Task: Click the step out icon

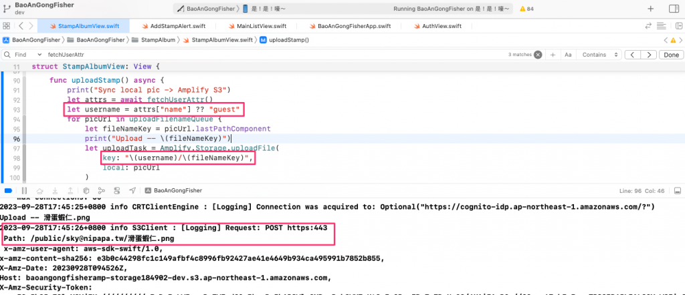Action: [x=70, y=191]
